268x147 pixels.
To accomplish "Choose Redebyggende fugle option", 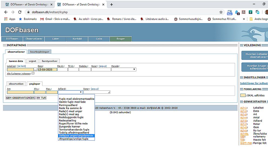I will tap(76, 117).
